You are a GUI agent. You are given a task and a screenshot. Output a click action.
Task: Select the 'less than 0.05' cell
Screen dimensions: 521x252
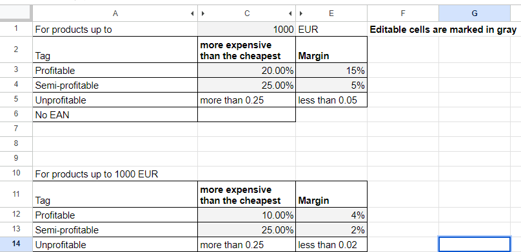click(331, 100)
